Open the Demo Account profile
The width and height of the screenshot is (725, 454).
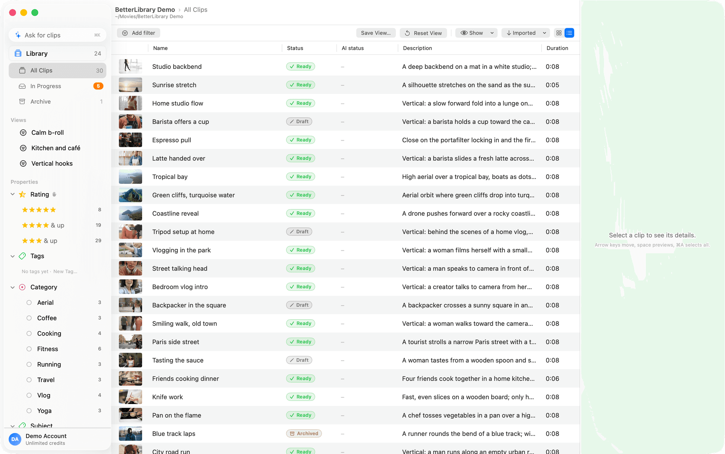pyautogui.click(x=57, y=439)
